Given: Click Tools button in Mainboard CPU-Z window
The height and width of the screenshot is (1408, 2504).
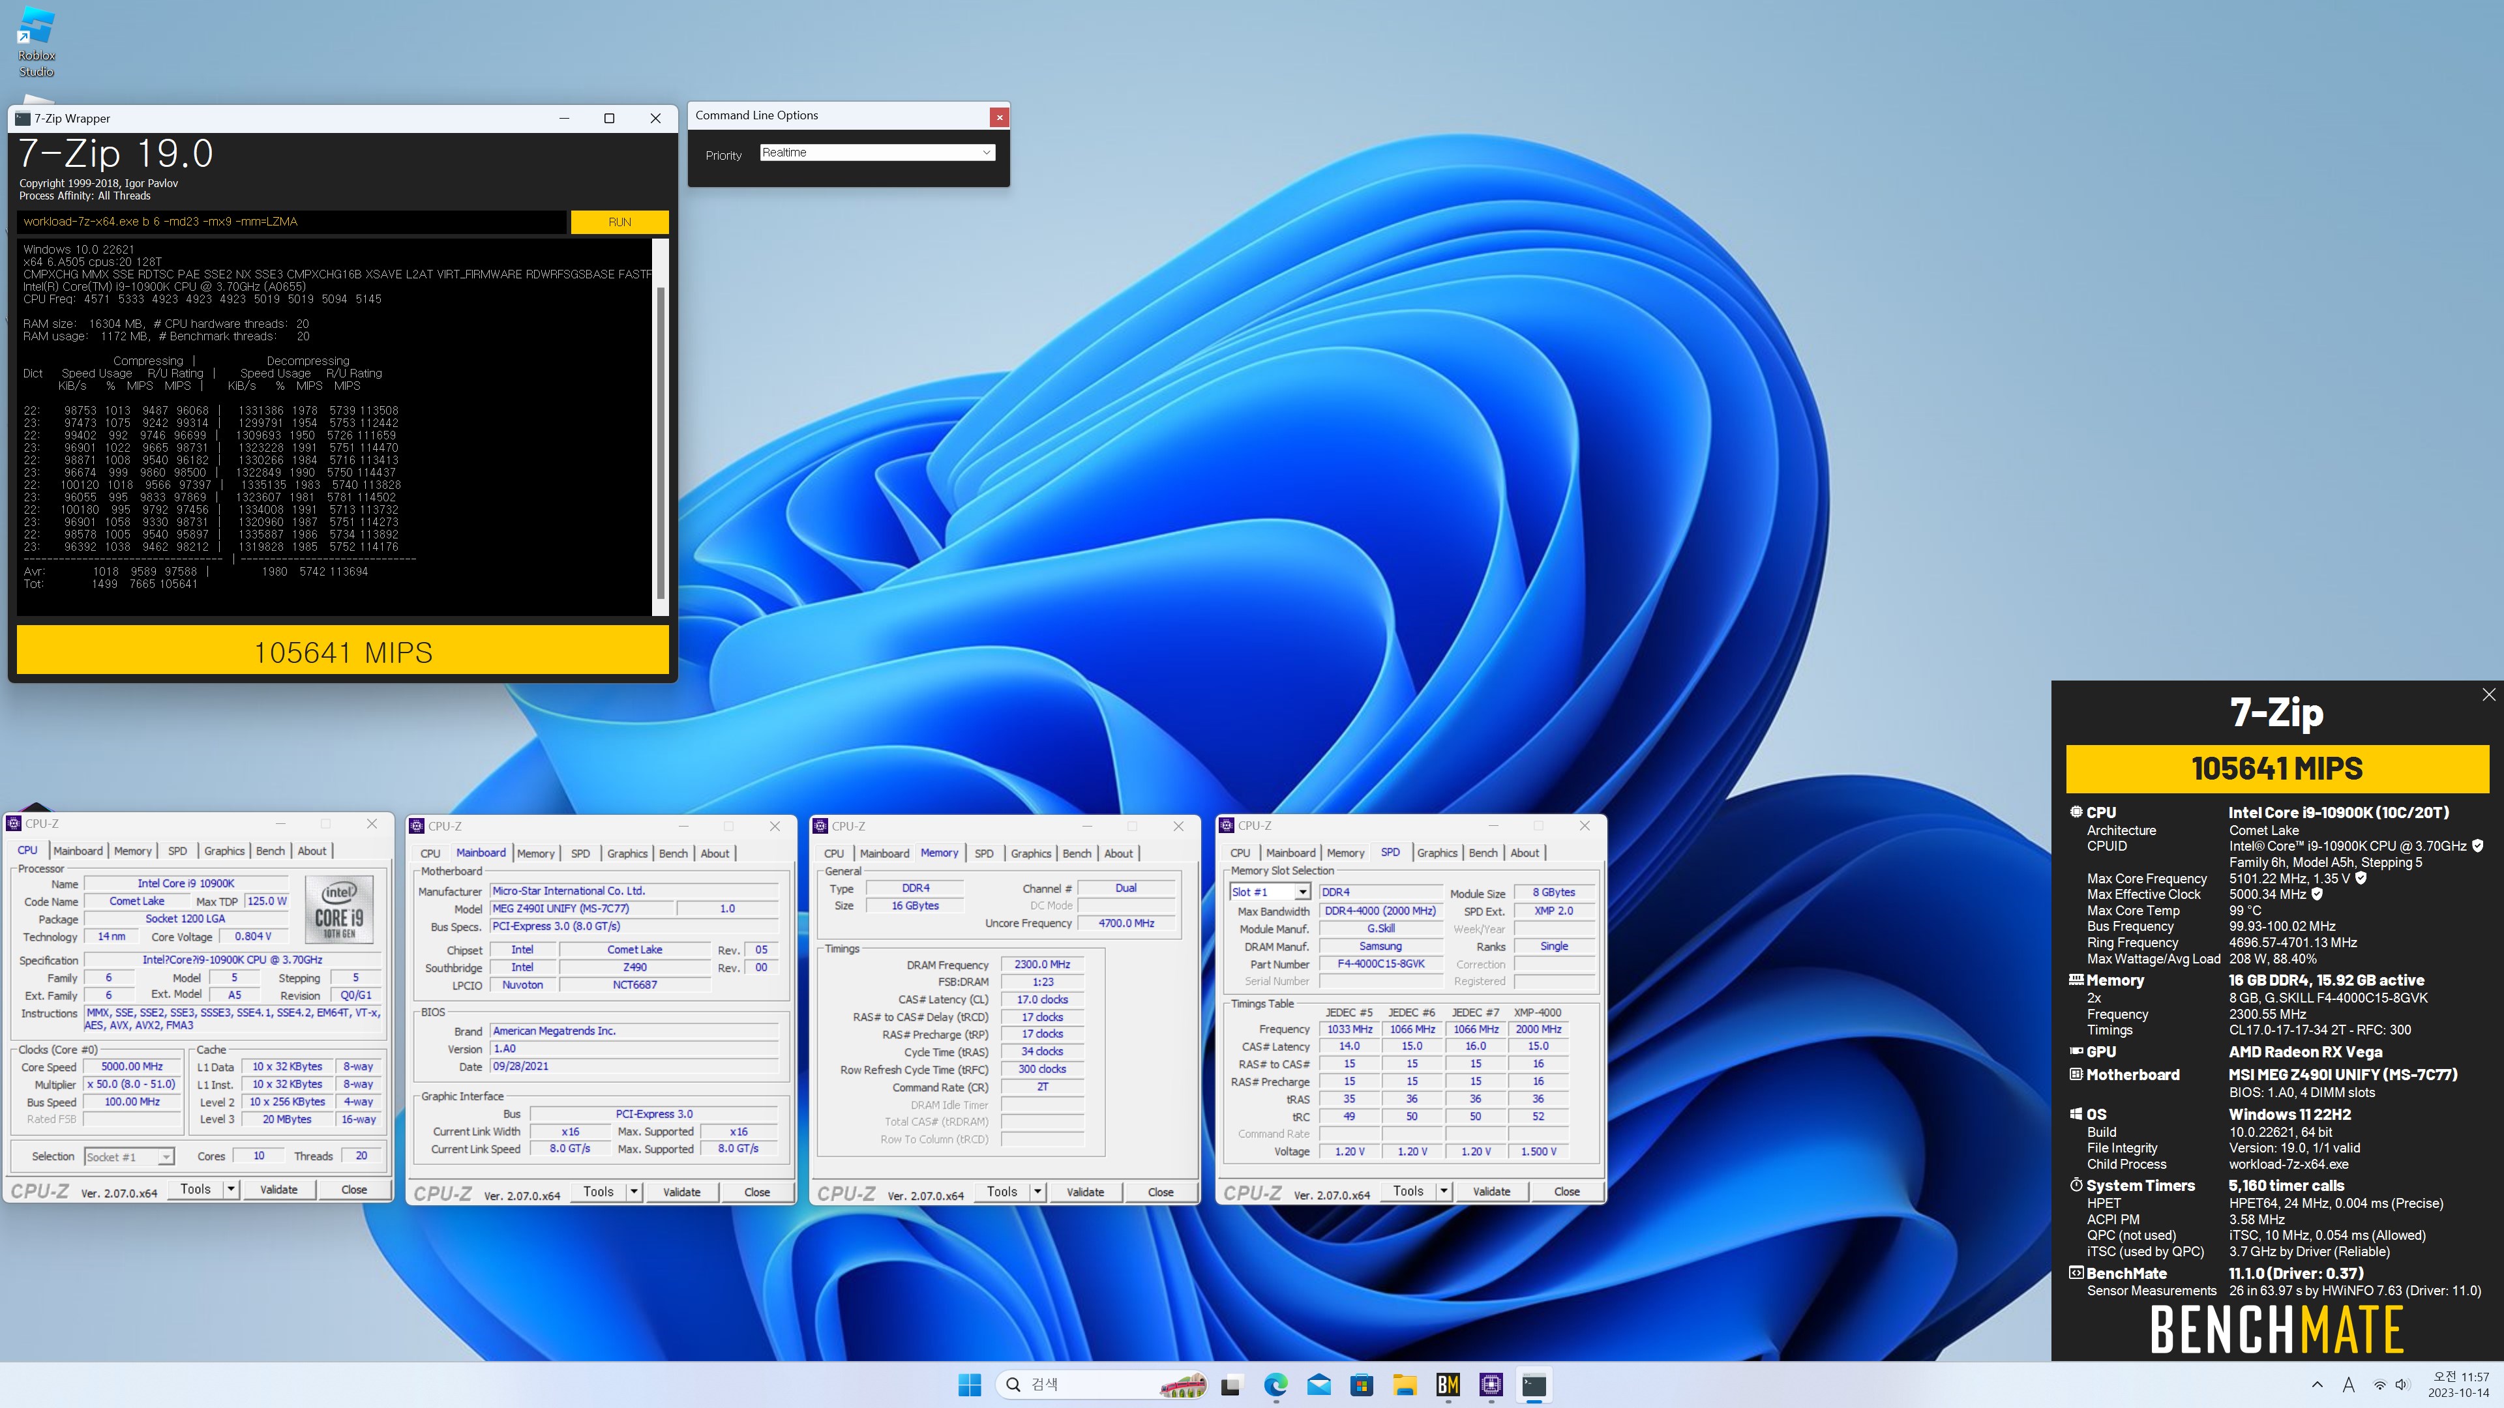Looking at the screenshot, I should coord(599,1192).
